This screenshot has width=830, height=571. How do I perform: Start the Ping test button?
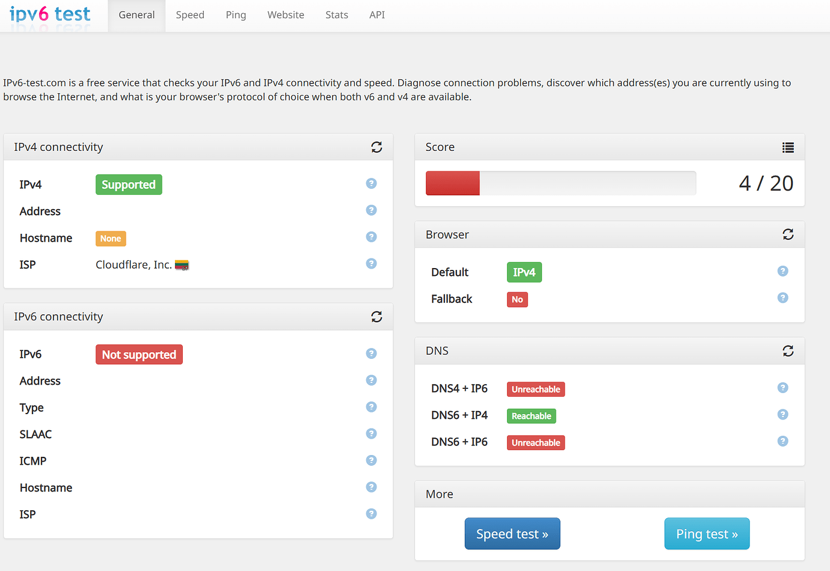point(707,534)
